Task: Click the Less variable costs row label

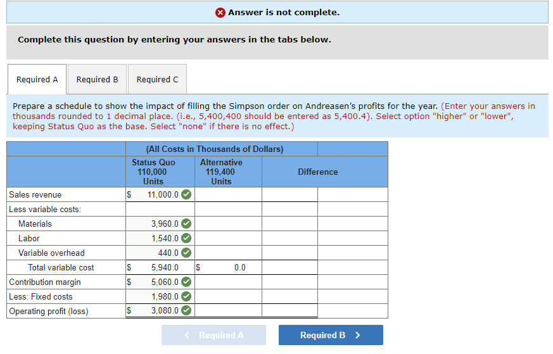Action: tap(45, 209)
